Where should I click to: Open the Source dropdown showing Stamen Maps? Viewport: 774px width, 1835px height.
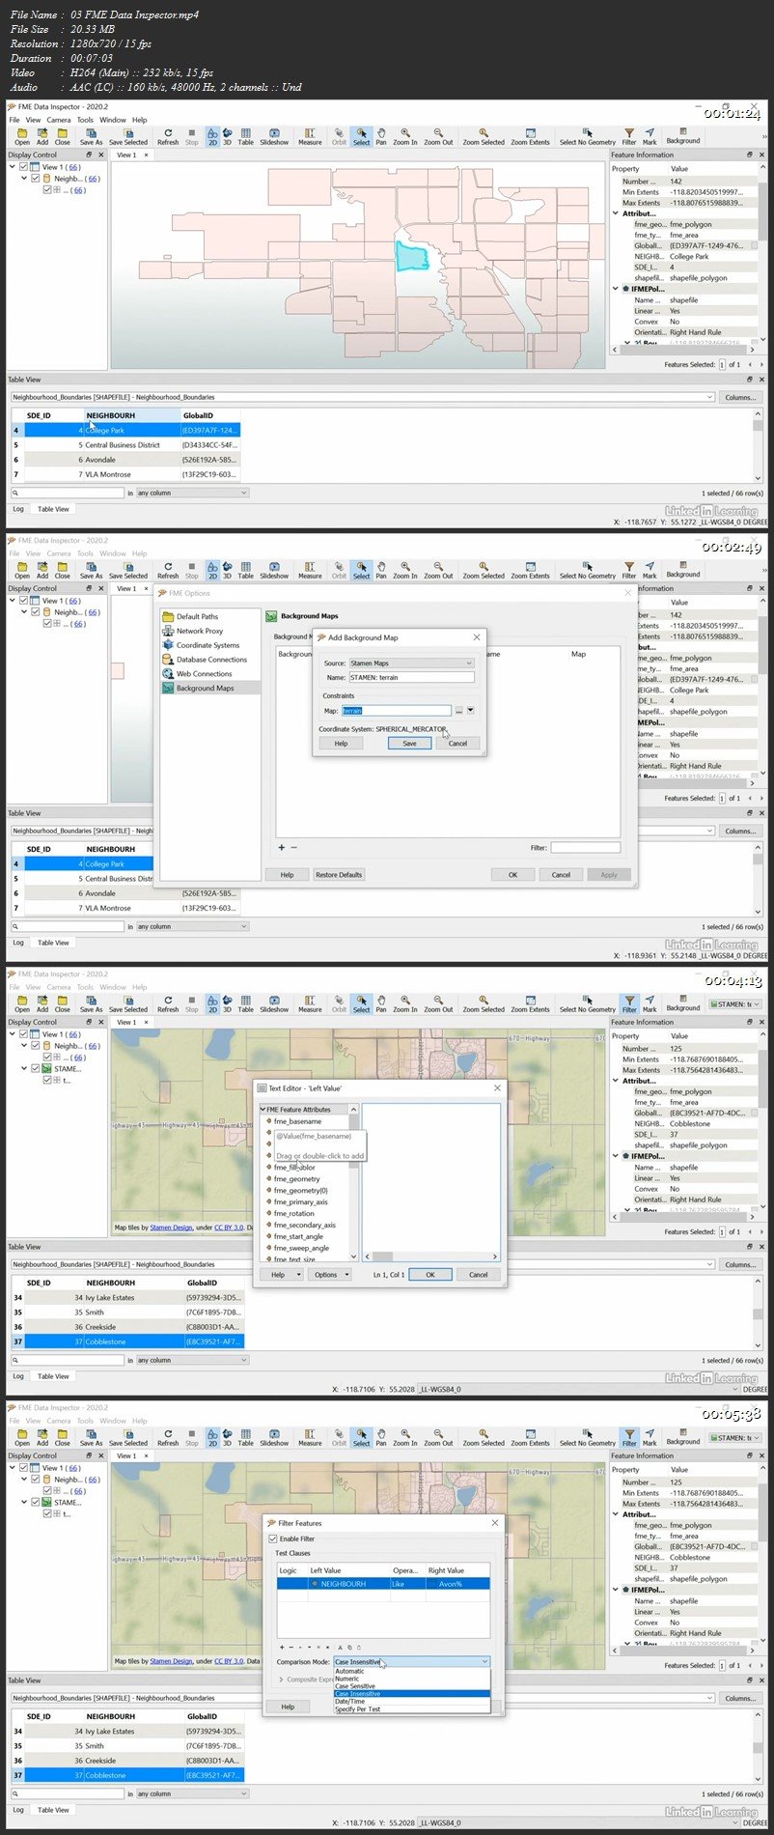coord(411,663)
